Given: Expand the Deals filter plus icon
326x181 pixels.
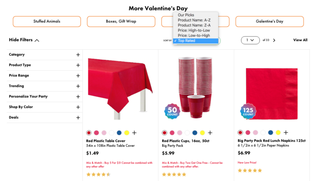Looking at the screenshot, I should [78, 117].
